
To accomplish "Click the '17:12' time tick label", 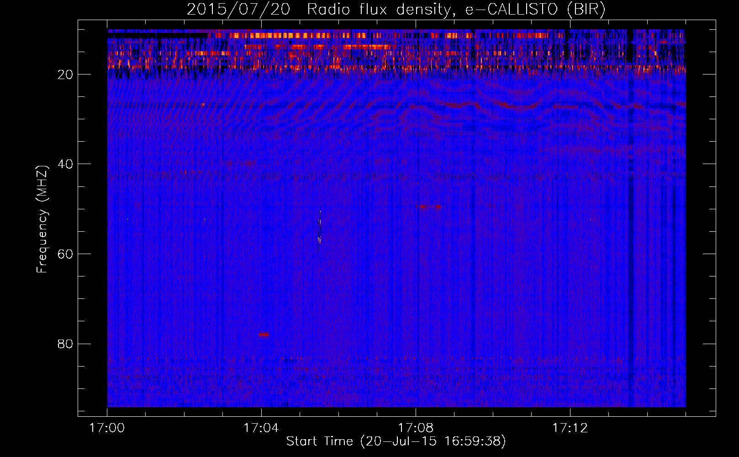I will 570,428.
